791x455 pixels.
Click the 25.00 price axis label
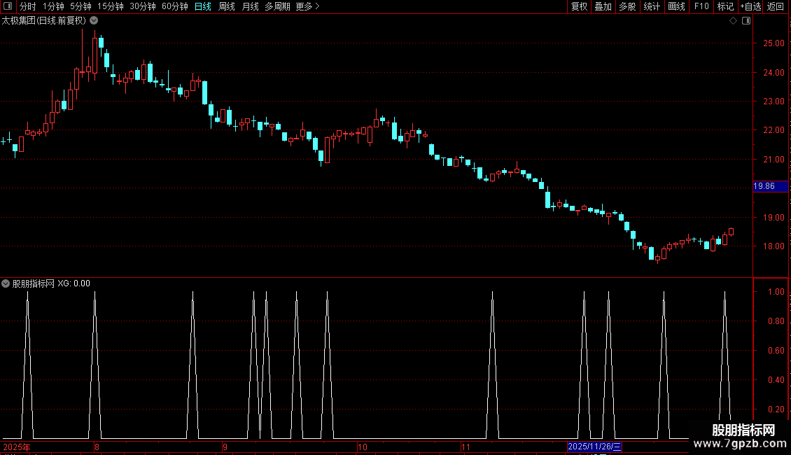[773, 43]
